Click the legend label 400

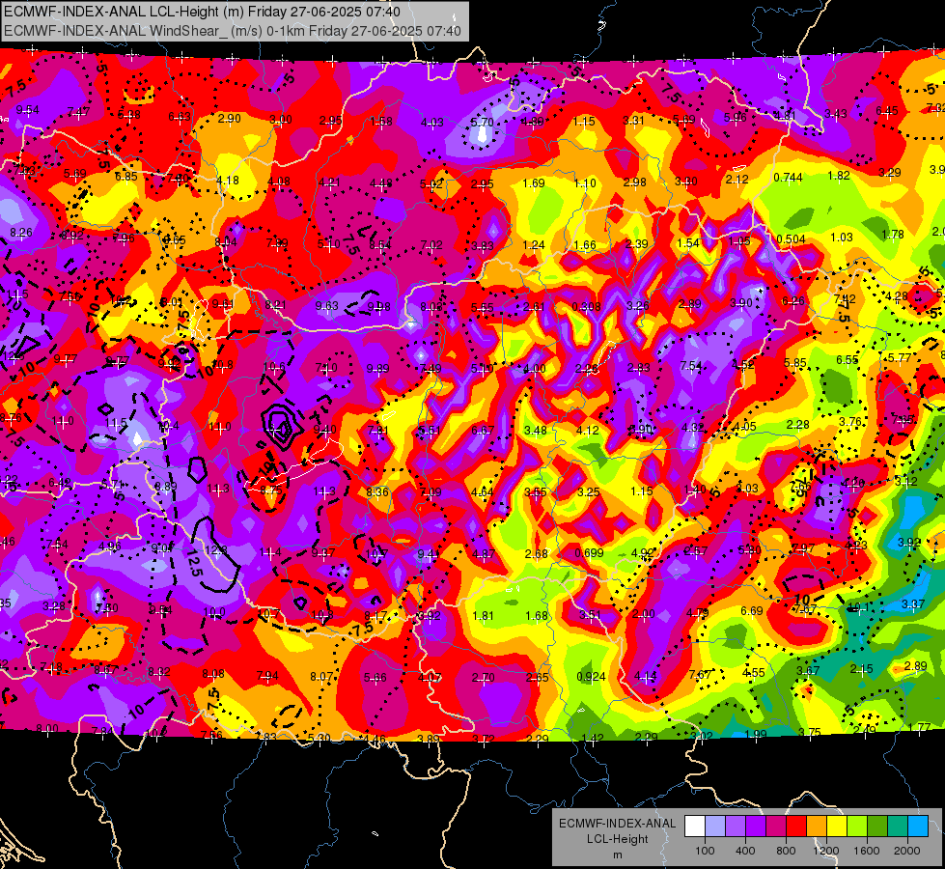click(x=745, y=851)
